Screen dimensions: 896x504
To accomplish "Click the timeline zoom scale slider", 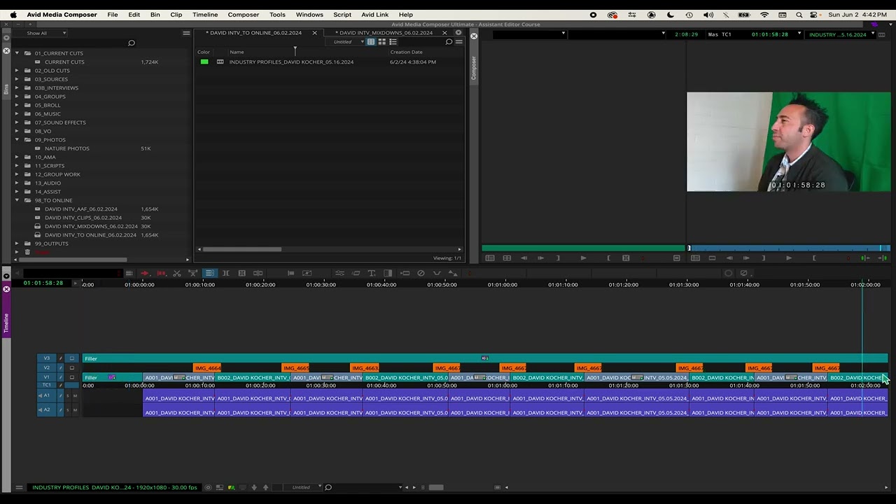I will tap(435, 487).
